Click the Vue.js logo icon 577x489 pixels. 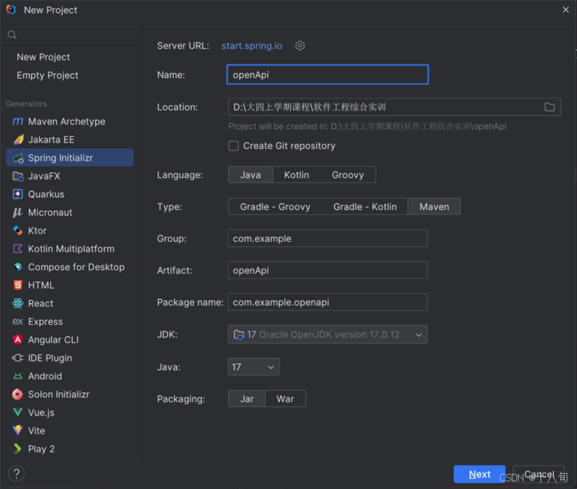pos(18,413)
